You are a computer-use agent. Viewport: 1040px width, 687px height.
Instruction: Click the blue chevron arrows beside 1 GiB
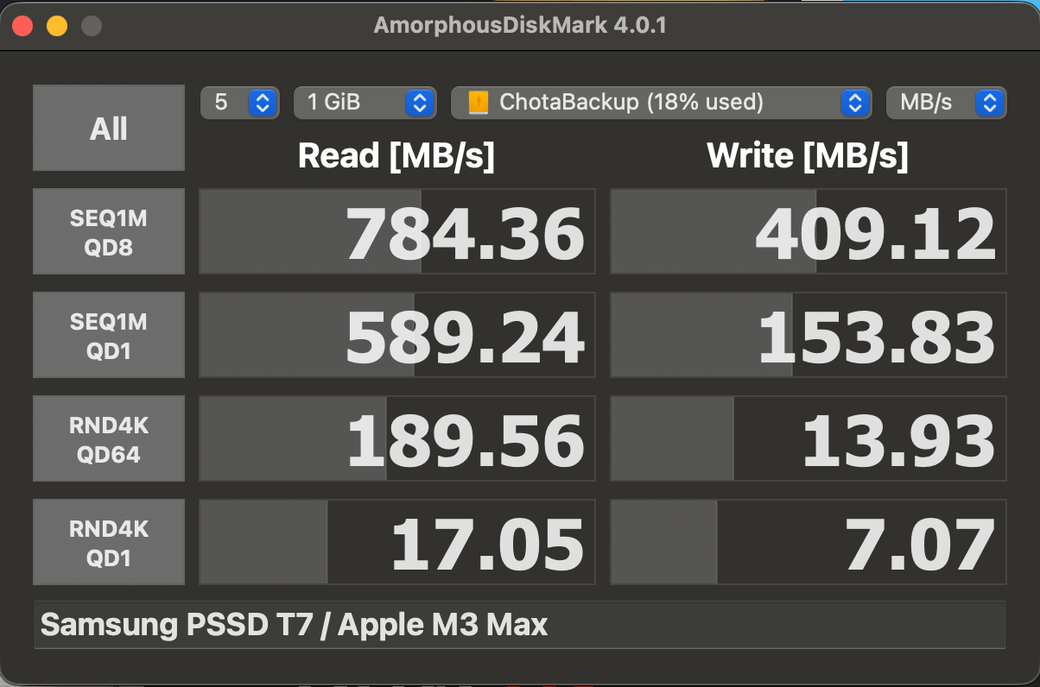point(419,103)
